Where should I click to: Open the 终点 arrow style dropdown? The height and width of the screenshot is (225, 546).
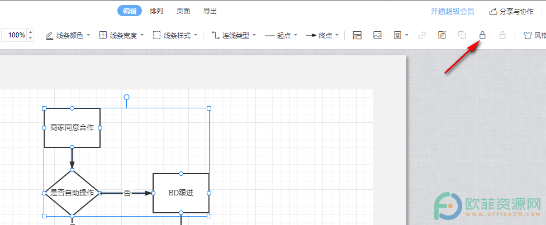322,35
